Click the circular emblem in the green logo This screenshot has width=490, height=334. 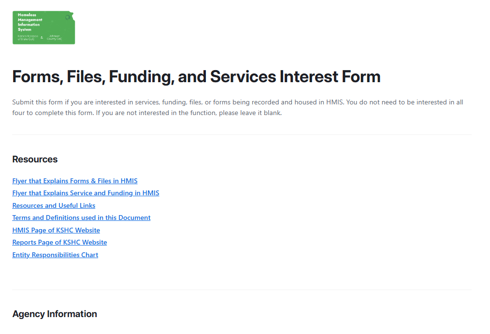click(68, 17)
